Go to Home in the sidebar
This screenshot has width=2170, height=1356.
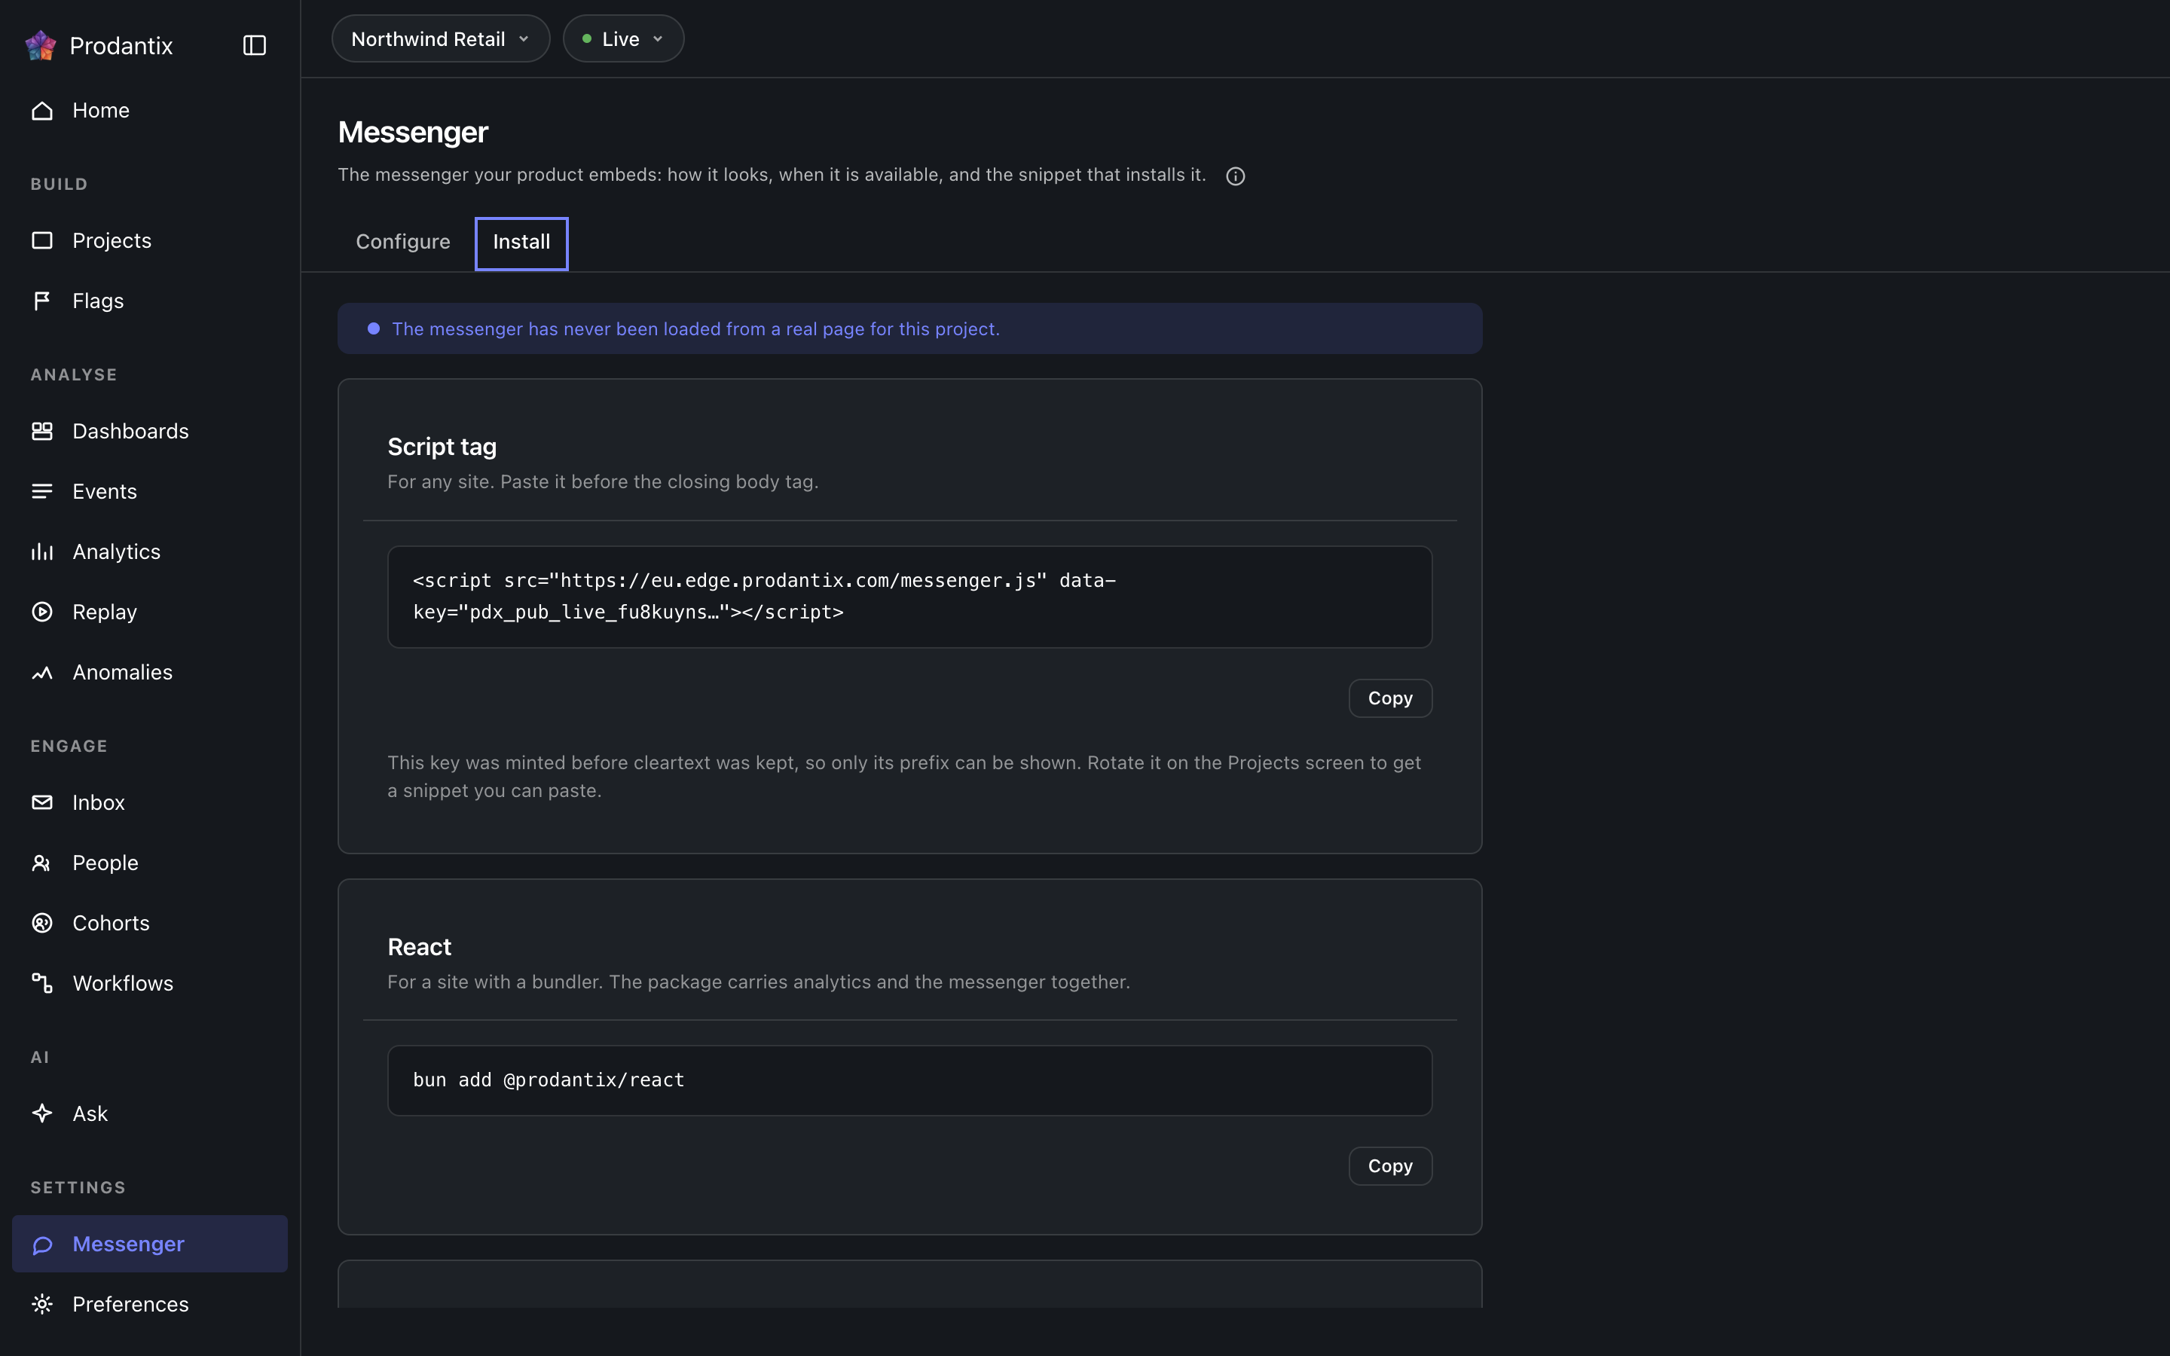click(150, 110)
